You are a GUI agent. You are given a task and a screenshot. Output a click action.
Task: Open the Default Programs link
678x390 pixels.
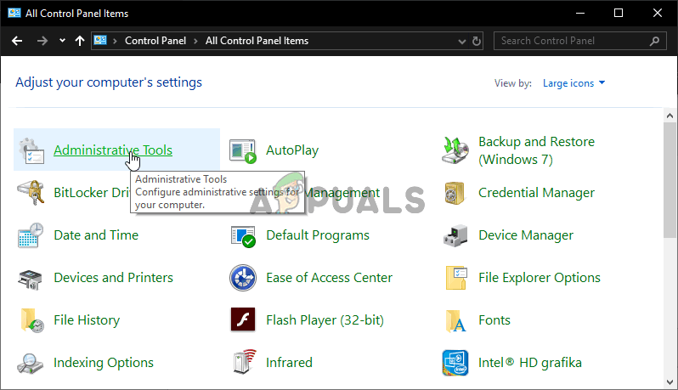point(318,235)
